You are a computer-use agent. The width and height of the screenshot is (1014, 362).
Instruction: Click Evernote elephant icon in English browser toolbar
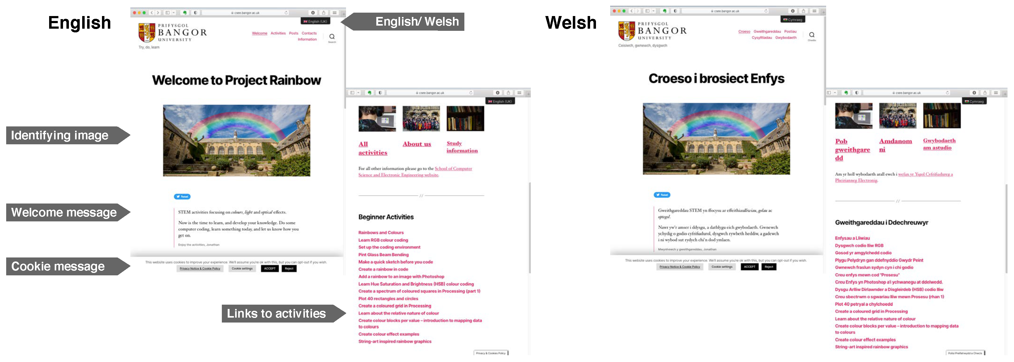pos(185,13)
